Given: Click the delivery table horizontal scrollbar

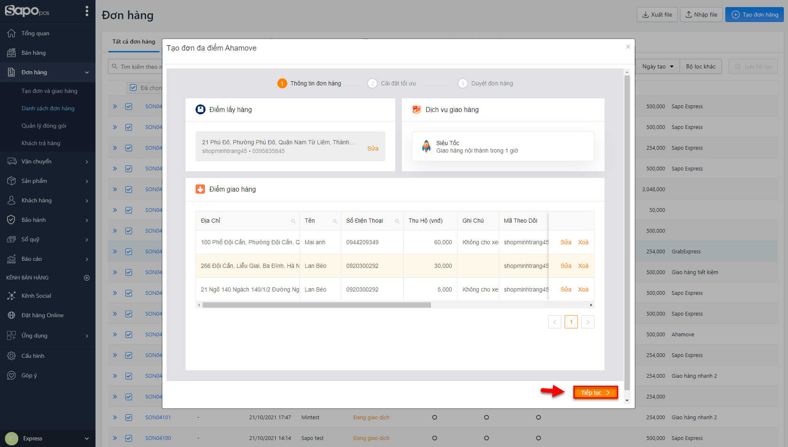Looking at the screenshot, I should tap(316, 305).
